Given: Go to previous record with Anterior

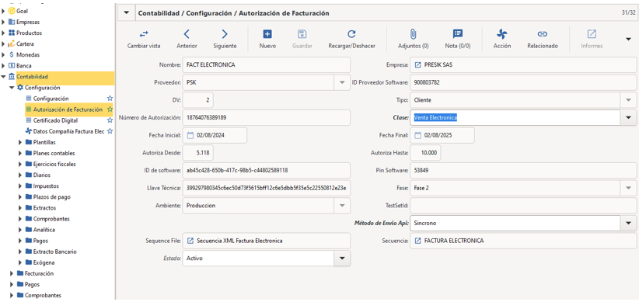Looking at the screenshot, I should 187,34.
